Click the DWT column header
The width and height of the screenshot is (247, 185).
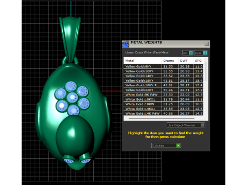186,61
